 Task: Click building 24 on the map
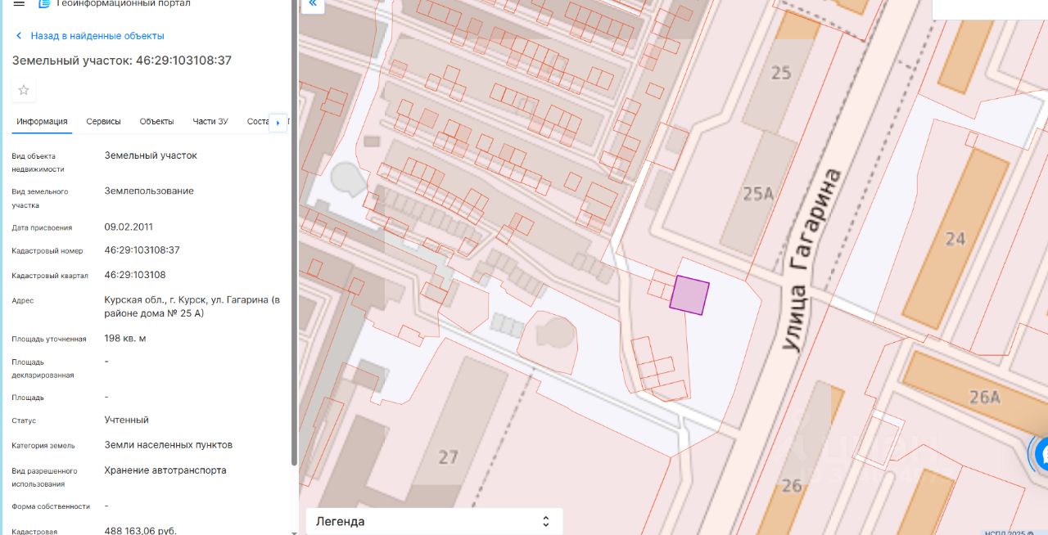click(955, 239)
